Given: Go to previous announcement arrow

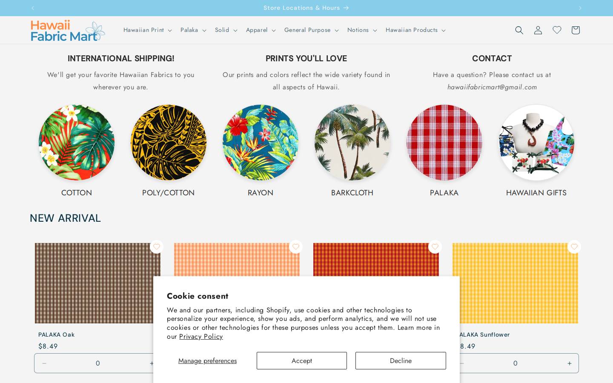Looking at the screenshot, I should tap(33, 8).
